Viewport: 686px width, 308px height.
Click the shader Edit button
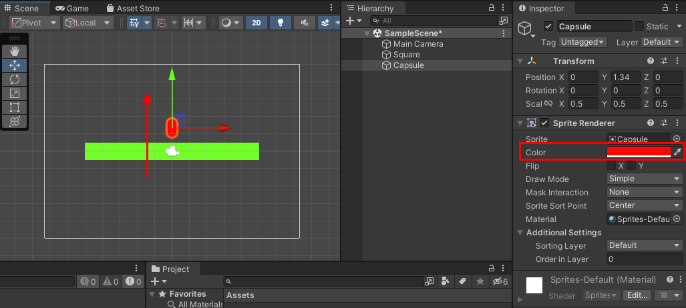(x=637, y=295)
